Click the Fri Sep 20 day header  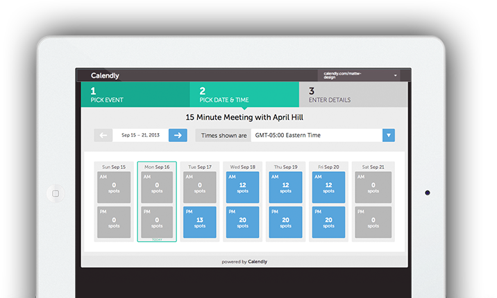click(x=329, y=167)
